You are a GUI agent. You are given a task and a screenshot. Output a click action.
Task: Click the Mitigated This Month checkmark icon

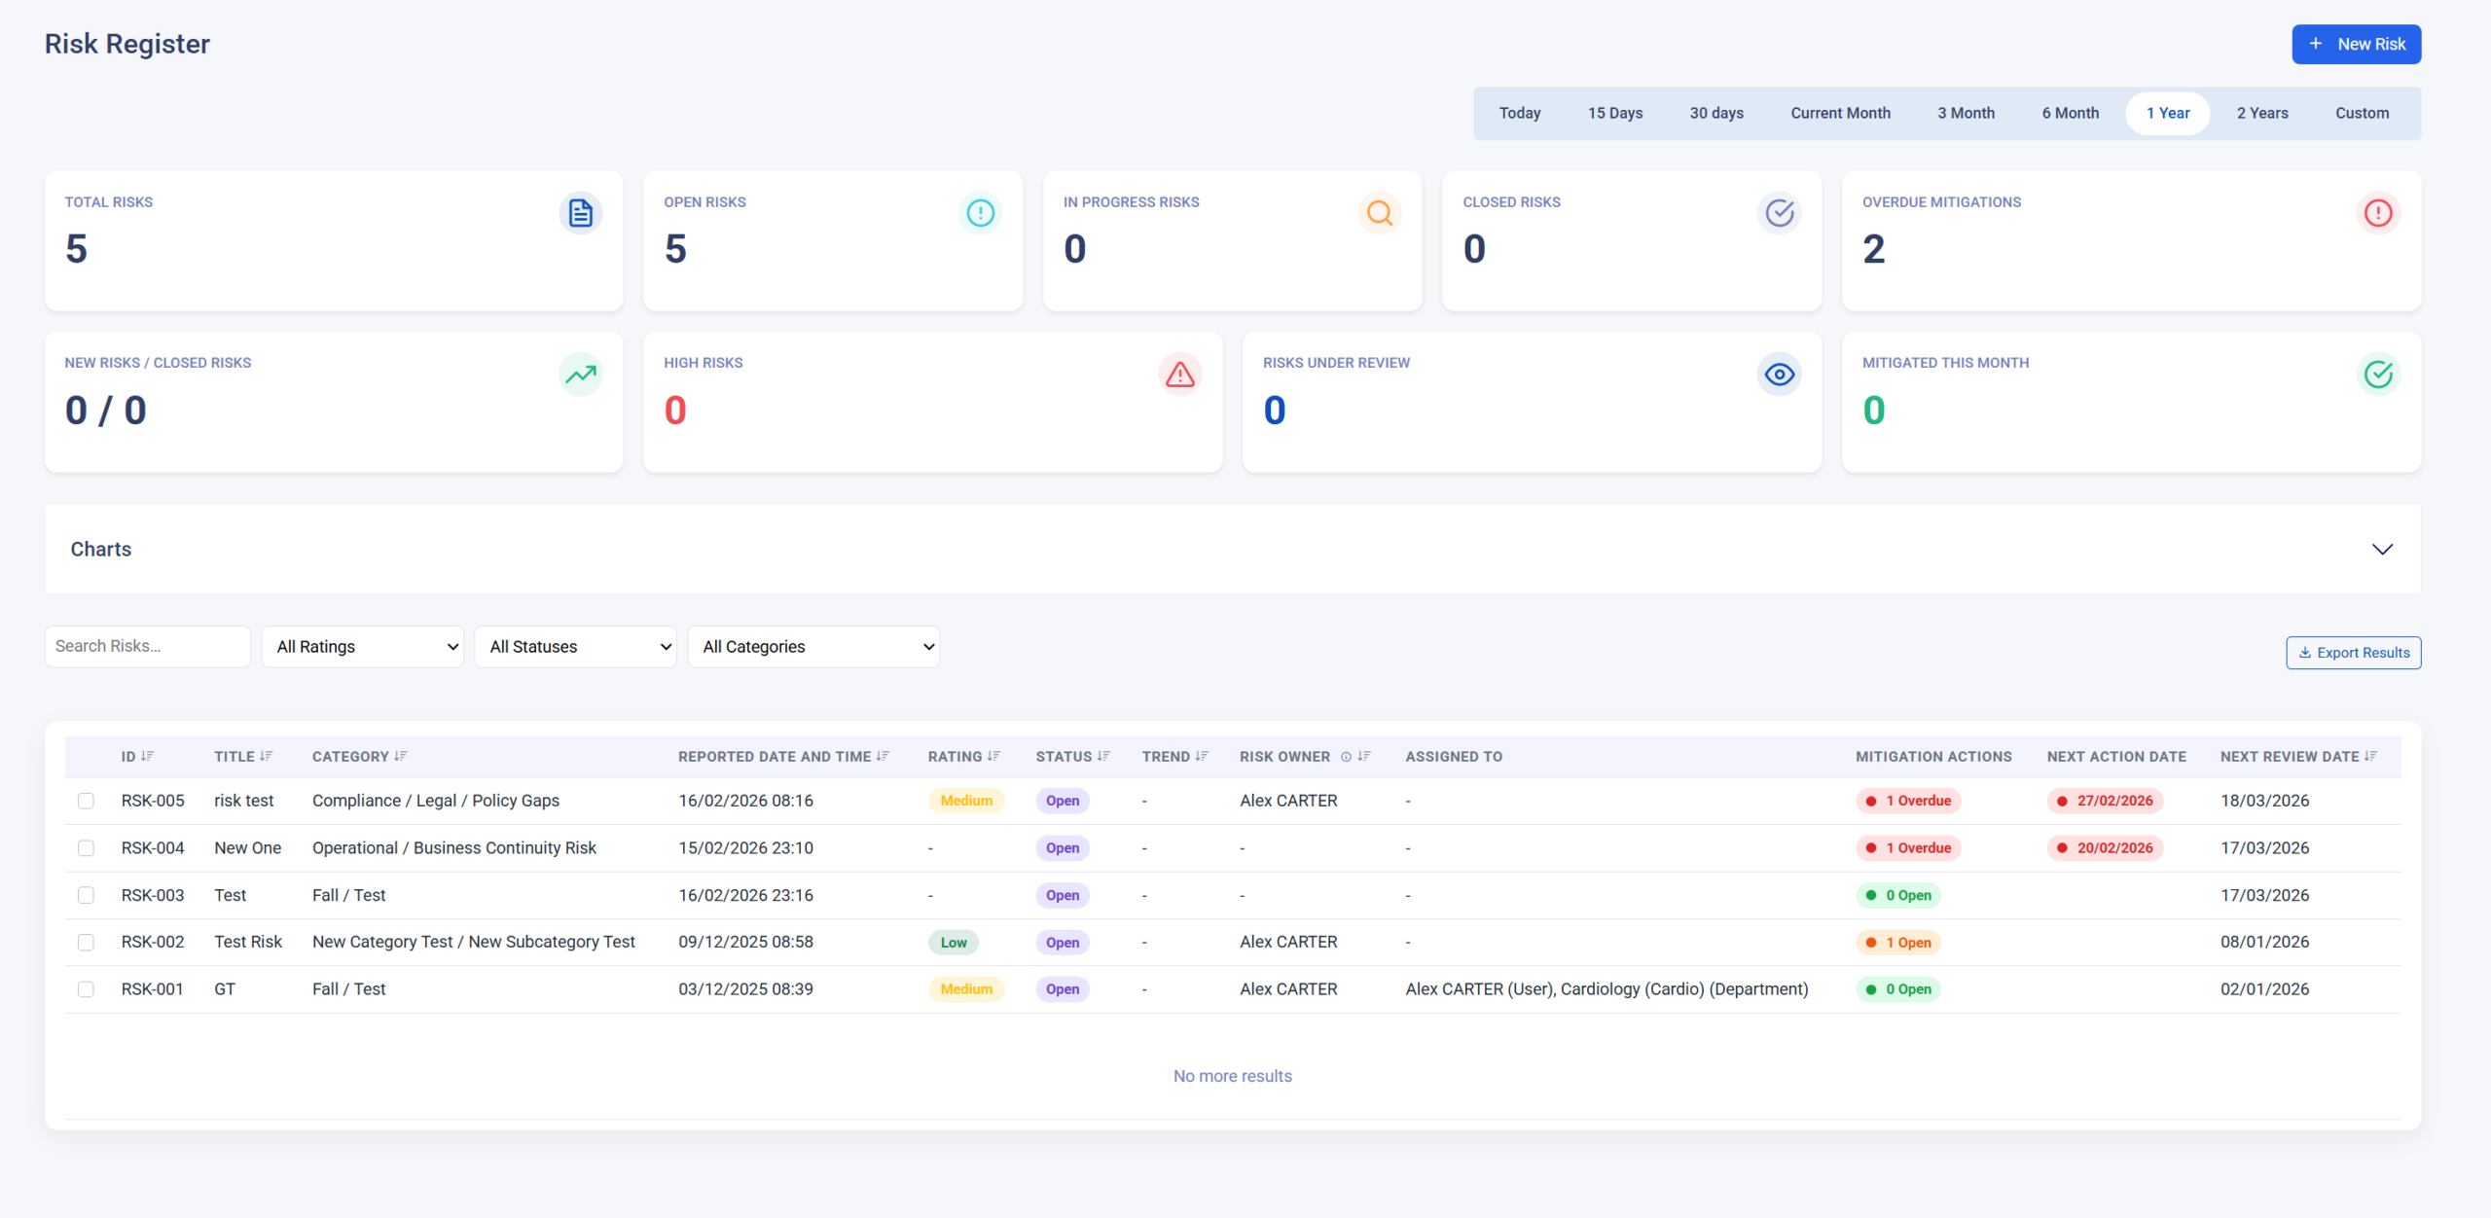point(2377,375)
